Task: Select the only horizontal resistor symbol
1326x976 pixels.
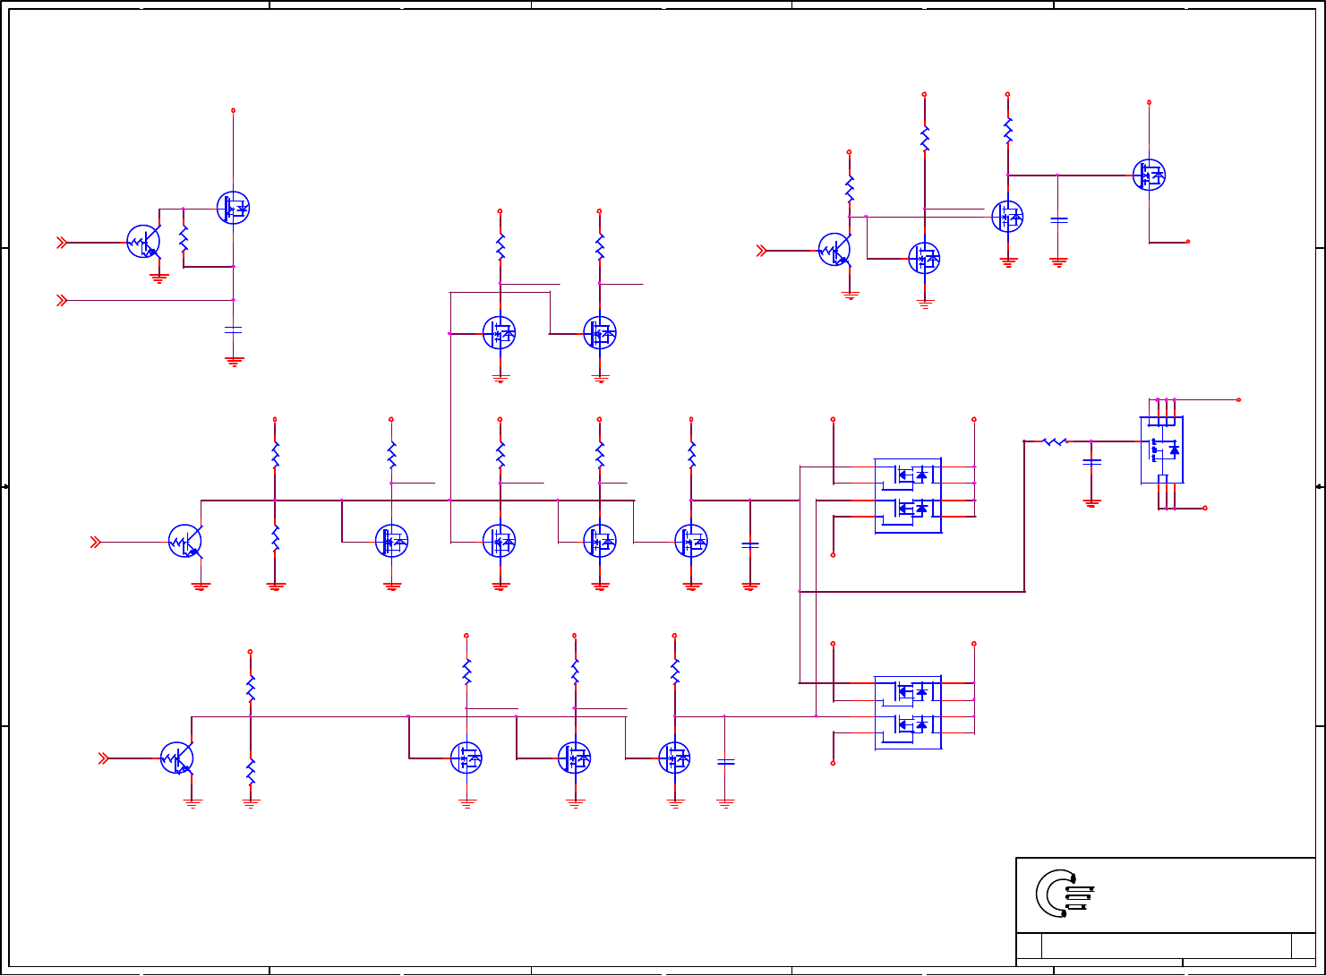Action: coord(1055,441)
